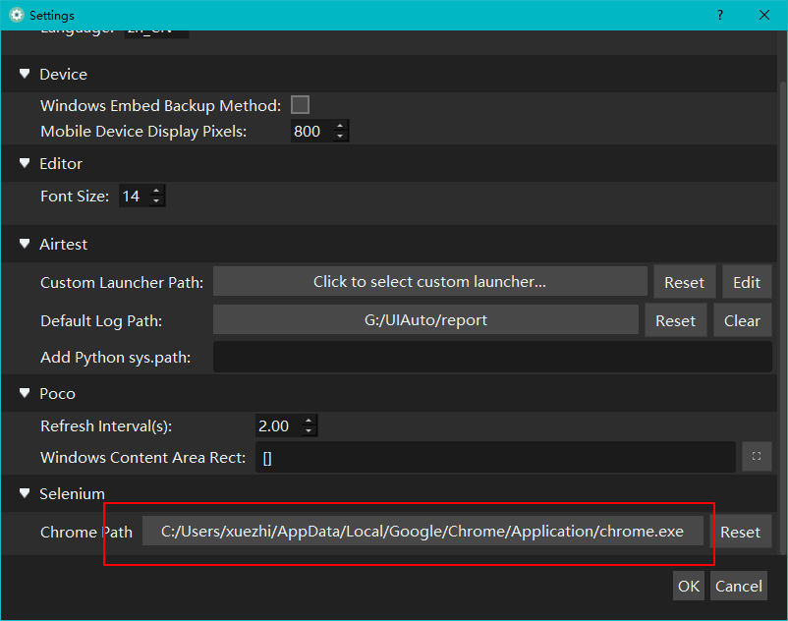Click the Settings gear icon in title bar
The image size is (788, 621).
point(17,15)
